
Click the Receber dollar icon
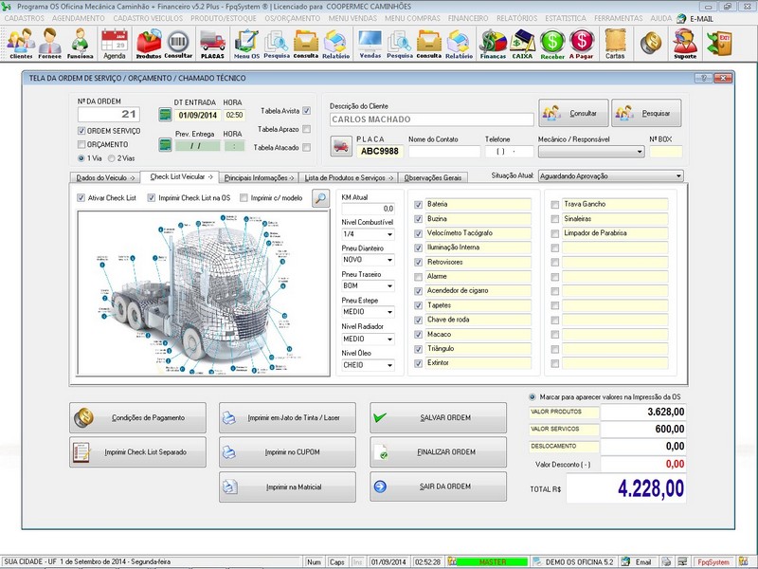[x=552, y=43]
